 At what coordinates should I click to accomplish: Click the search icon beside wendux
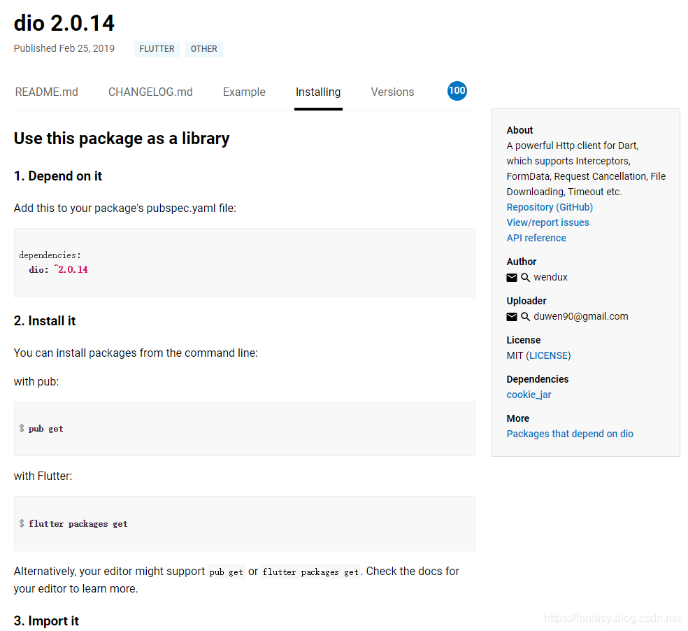[x=526, y=278]
